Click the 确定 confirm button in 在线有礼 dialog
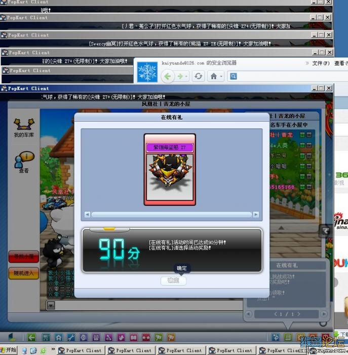 coord(173,280)
